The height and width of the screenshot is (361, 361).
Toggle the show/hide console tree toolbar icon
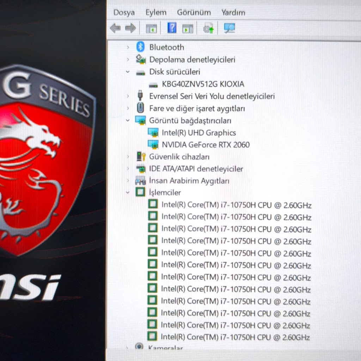point(151,29)
